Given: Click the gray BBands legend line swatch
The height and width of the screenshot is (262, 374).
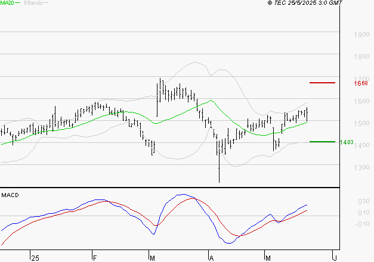Looking at the screenshot, I should pyautogui.click(x=46, y=4).
